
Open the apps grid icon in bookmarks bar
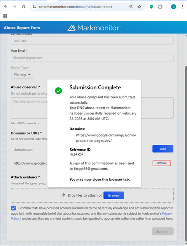click(x=5, y=16)
